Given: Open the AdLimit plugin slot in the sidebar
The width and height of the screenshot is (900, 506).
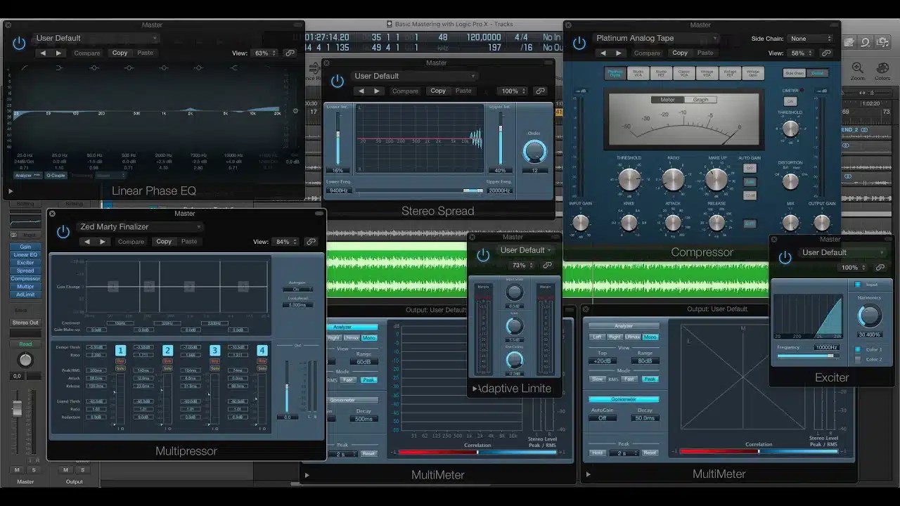Looking at the screenshot, I should [25, 295].
